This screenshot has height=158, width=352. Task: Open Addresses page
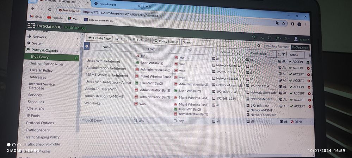tap(38, 77)
